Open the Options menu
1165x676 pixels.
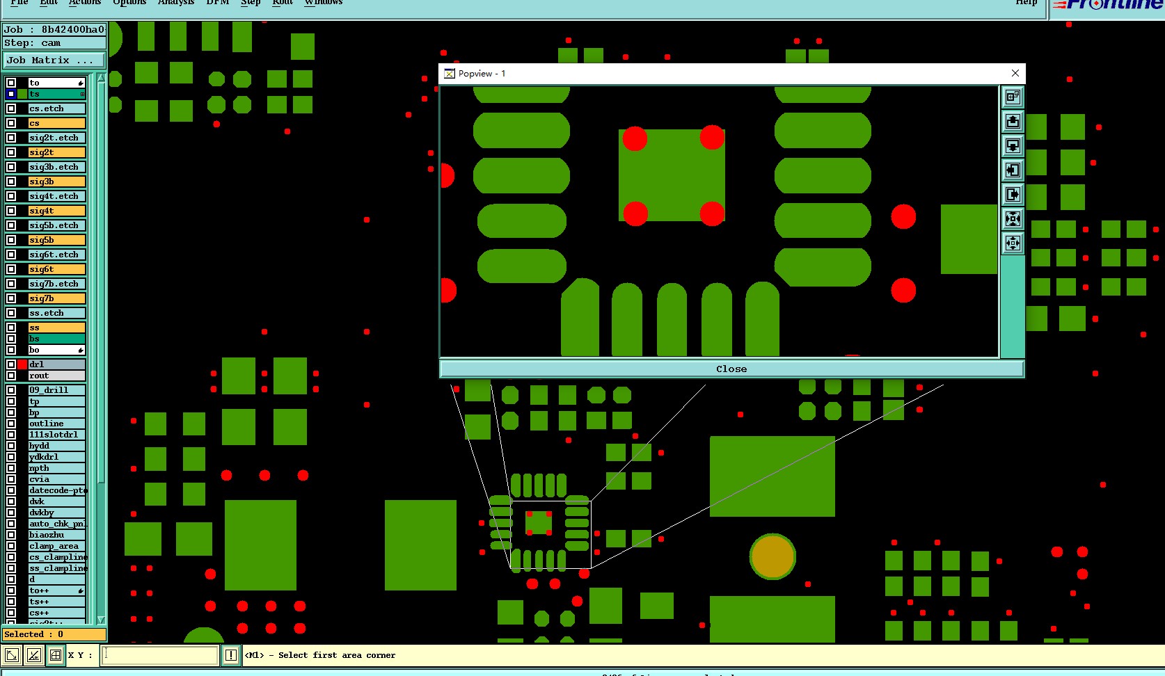[129, 3]
